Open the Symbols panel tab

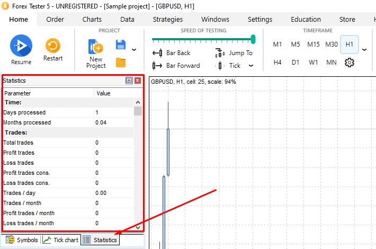point(22,240)
